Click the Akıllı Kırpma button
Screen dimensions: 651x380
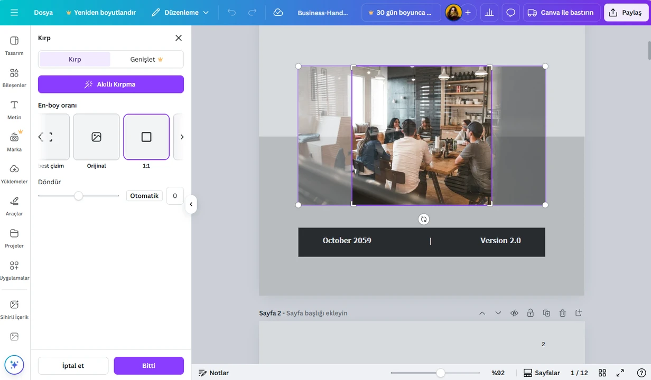[111, 84]
